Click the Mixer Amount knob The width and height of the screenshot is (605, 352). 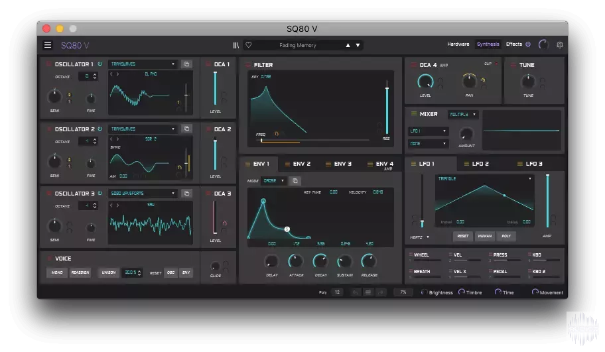466,134
